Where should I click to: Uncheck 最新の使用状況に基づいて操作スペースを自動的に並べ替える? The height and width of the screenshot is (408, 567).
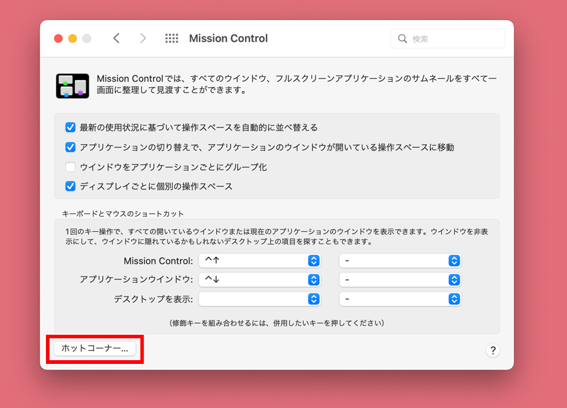(70, 127)
